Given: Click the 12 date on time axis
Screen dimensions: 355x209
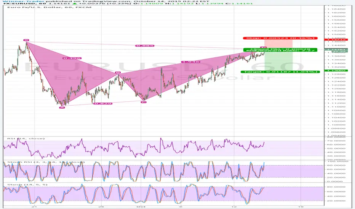Looking at the screenshot, I should (234, 206).
